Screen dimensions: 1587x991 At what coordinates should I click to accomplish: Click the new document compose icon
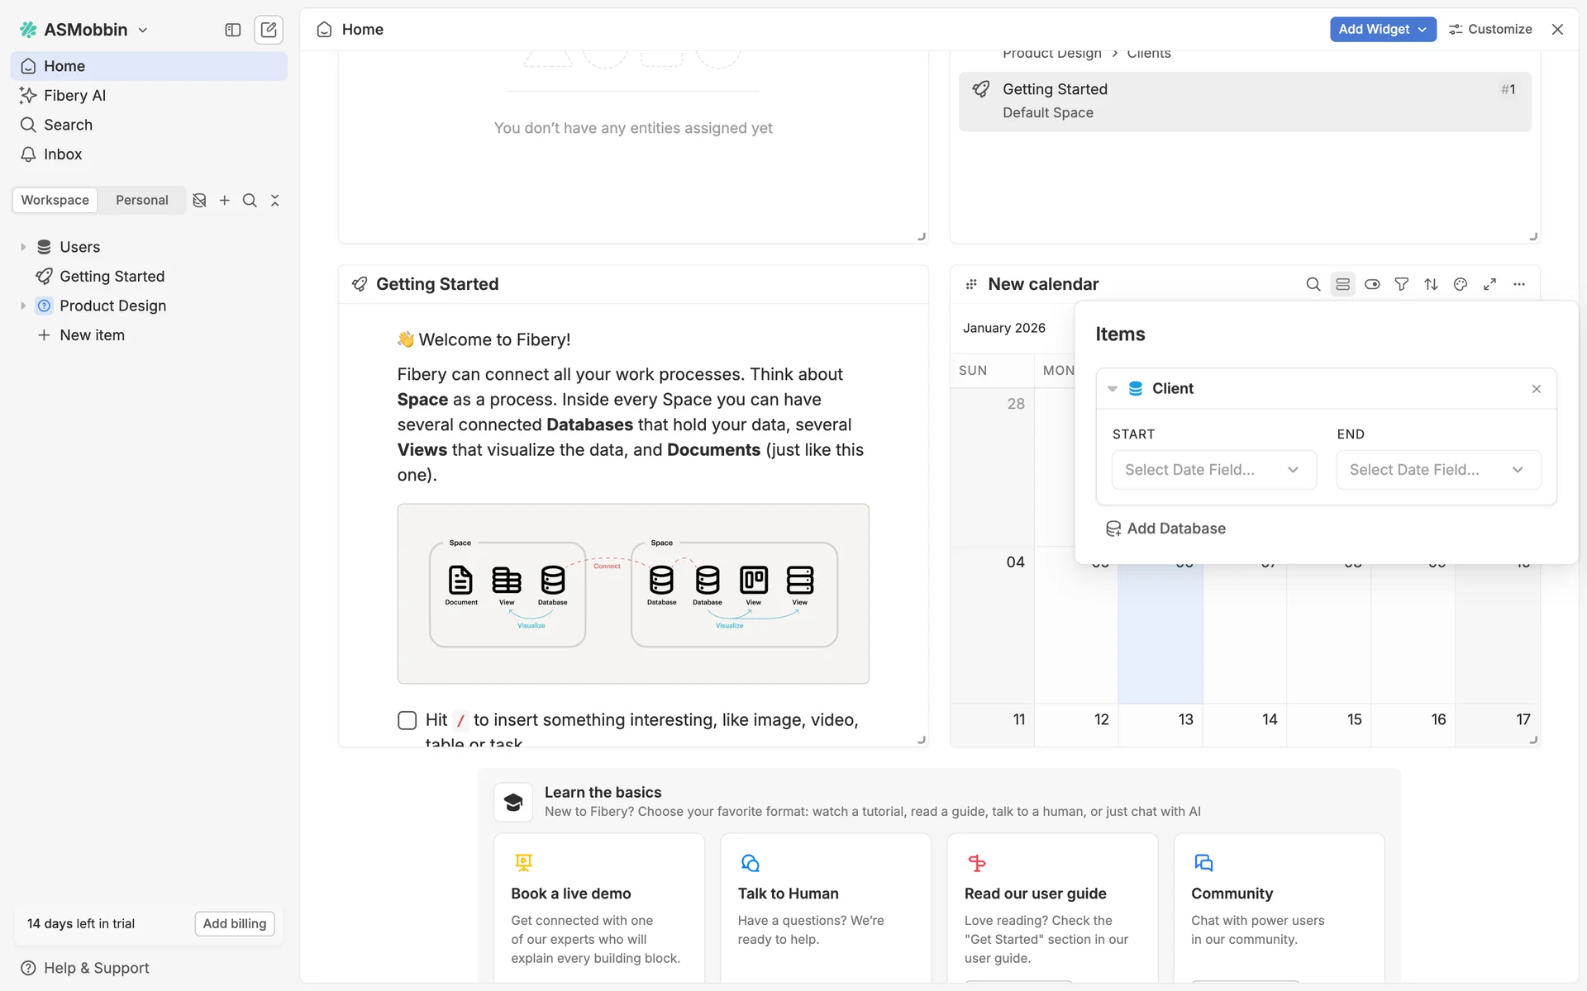pos(269,30)
